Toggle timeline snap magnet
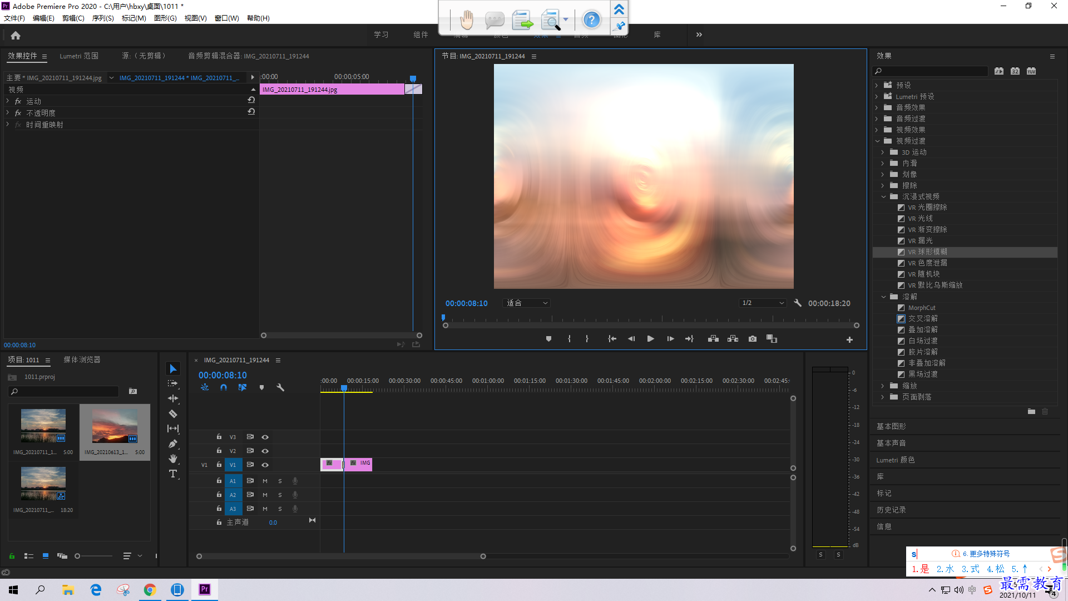Screen dimensions: 1068x601 224,387
